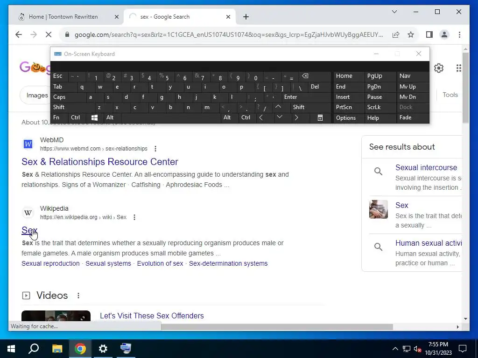Open Videos section options menu
478x358 pixels.
[78, 295]
